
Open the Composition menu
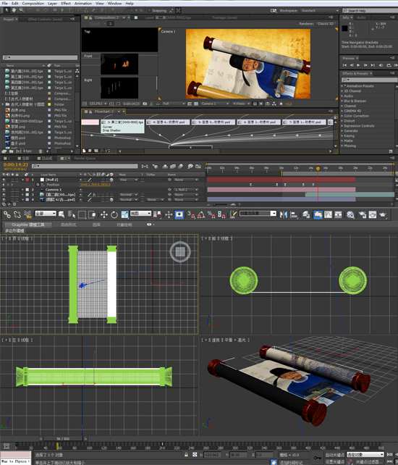point(33,4)
